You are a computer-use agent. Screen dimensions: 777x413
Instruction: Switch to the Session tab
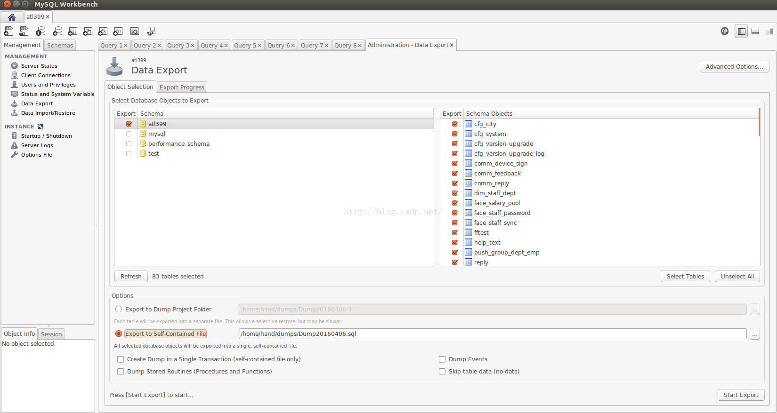coord(51,334)
